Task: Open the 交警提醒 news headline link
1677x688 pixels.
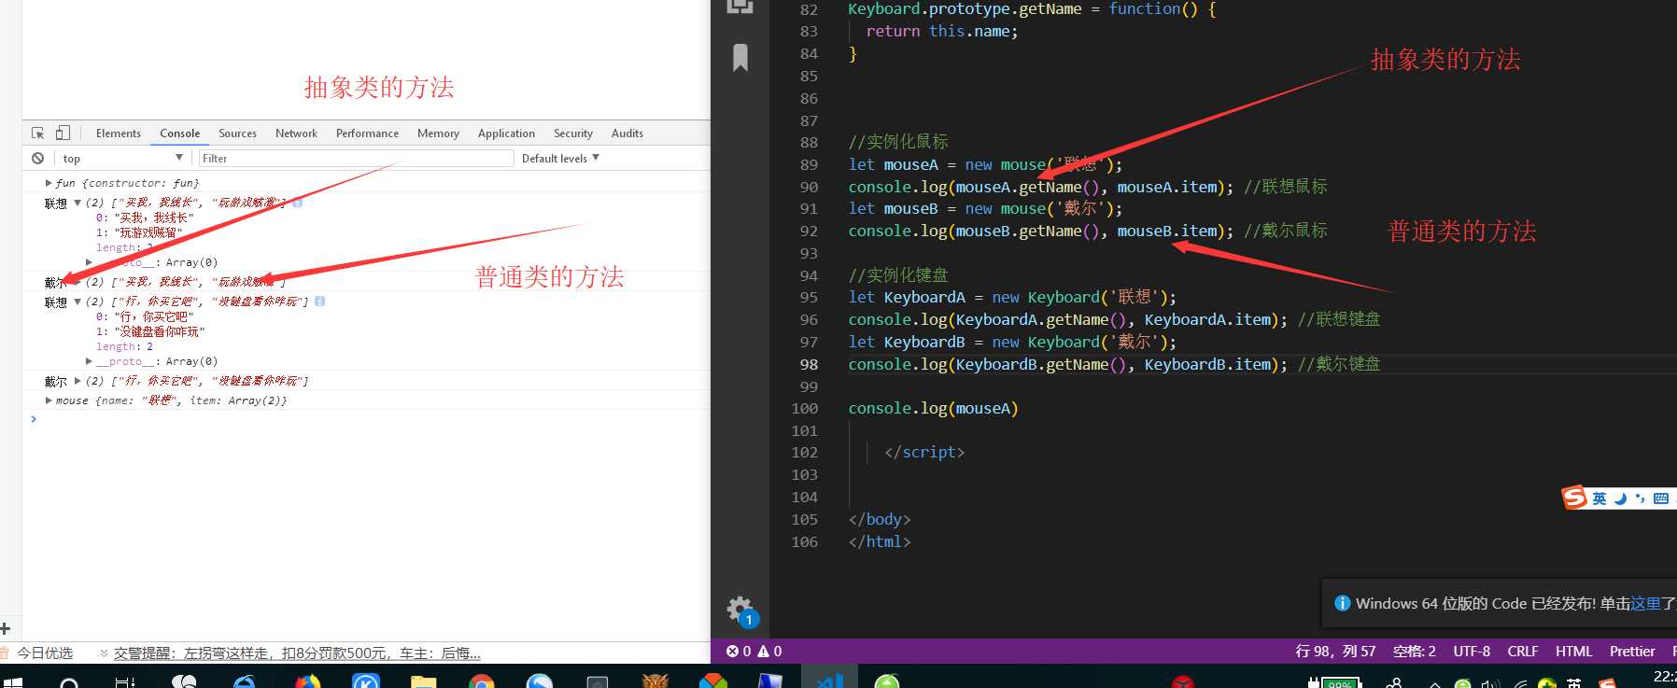Action: (297, 653)
